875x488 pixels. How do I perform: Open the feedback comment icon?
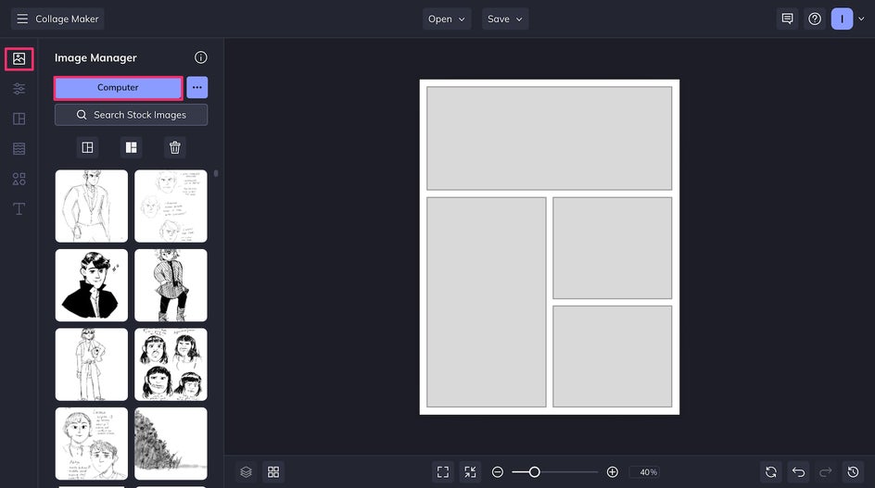(787, 19)
